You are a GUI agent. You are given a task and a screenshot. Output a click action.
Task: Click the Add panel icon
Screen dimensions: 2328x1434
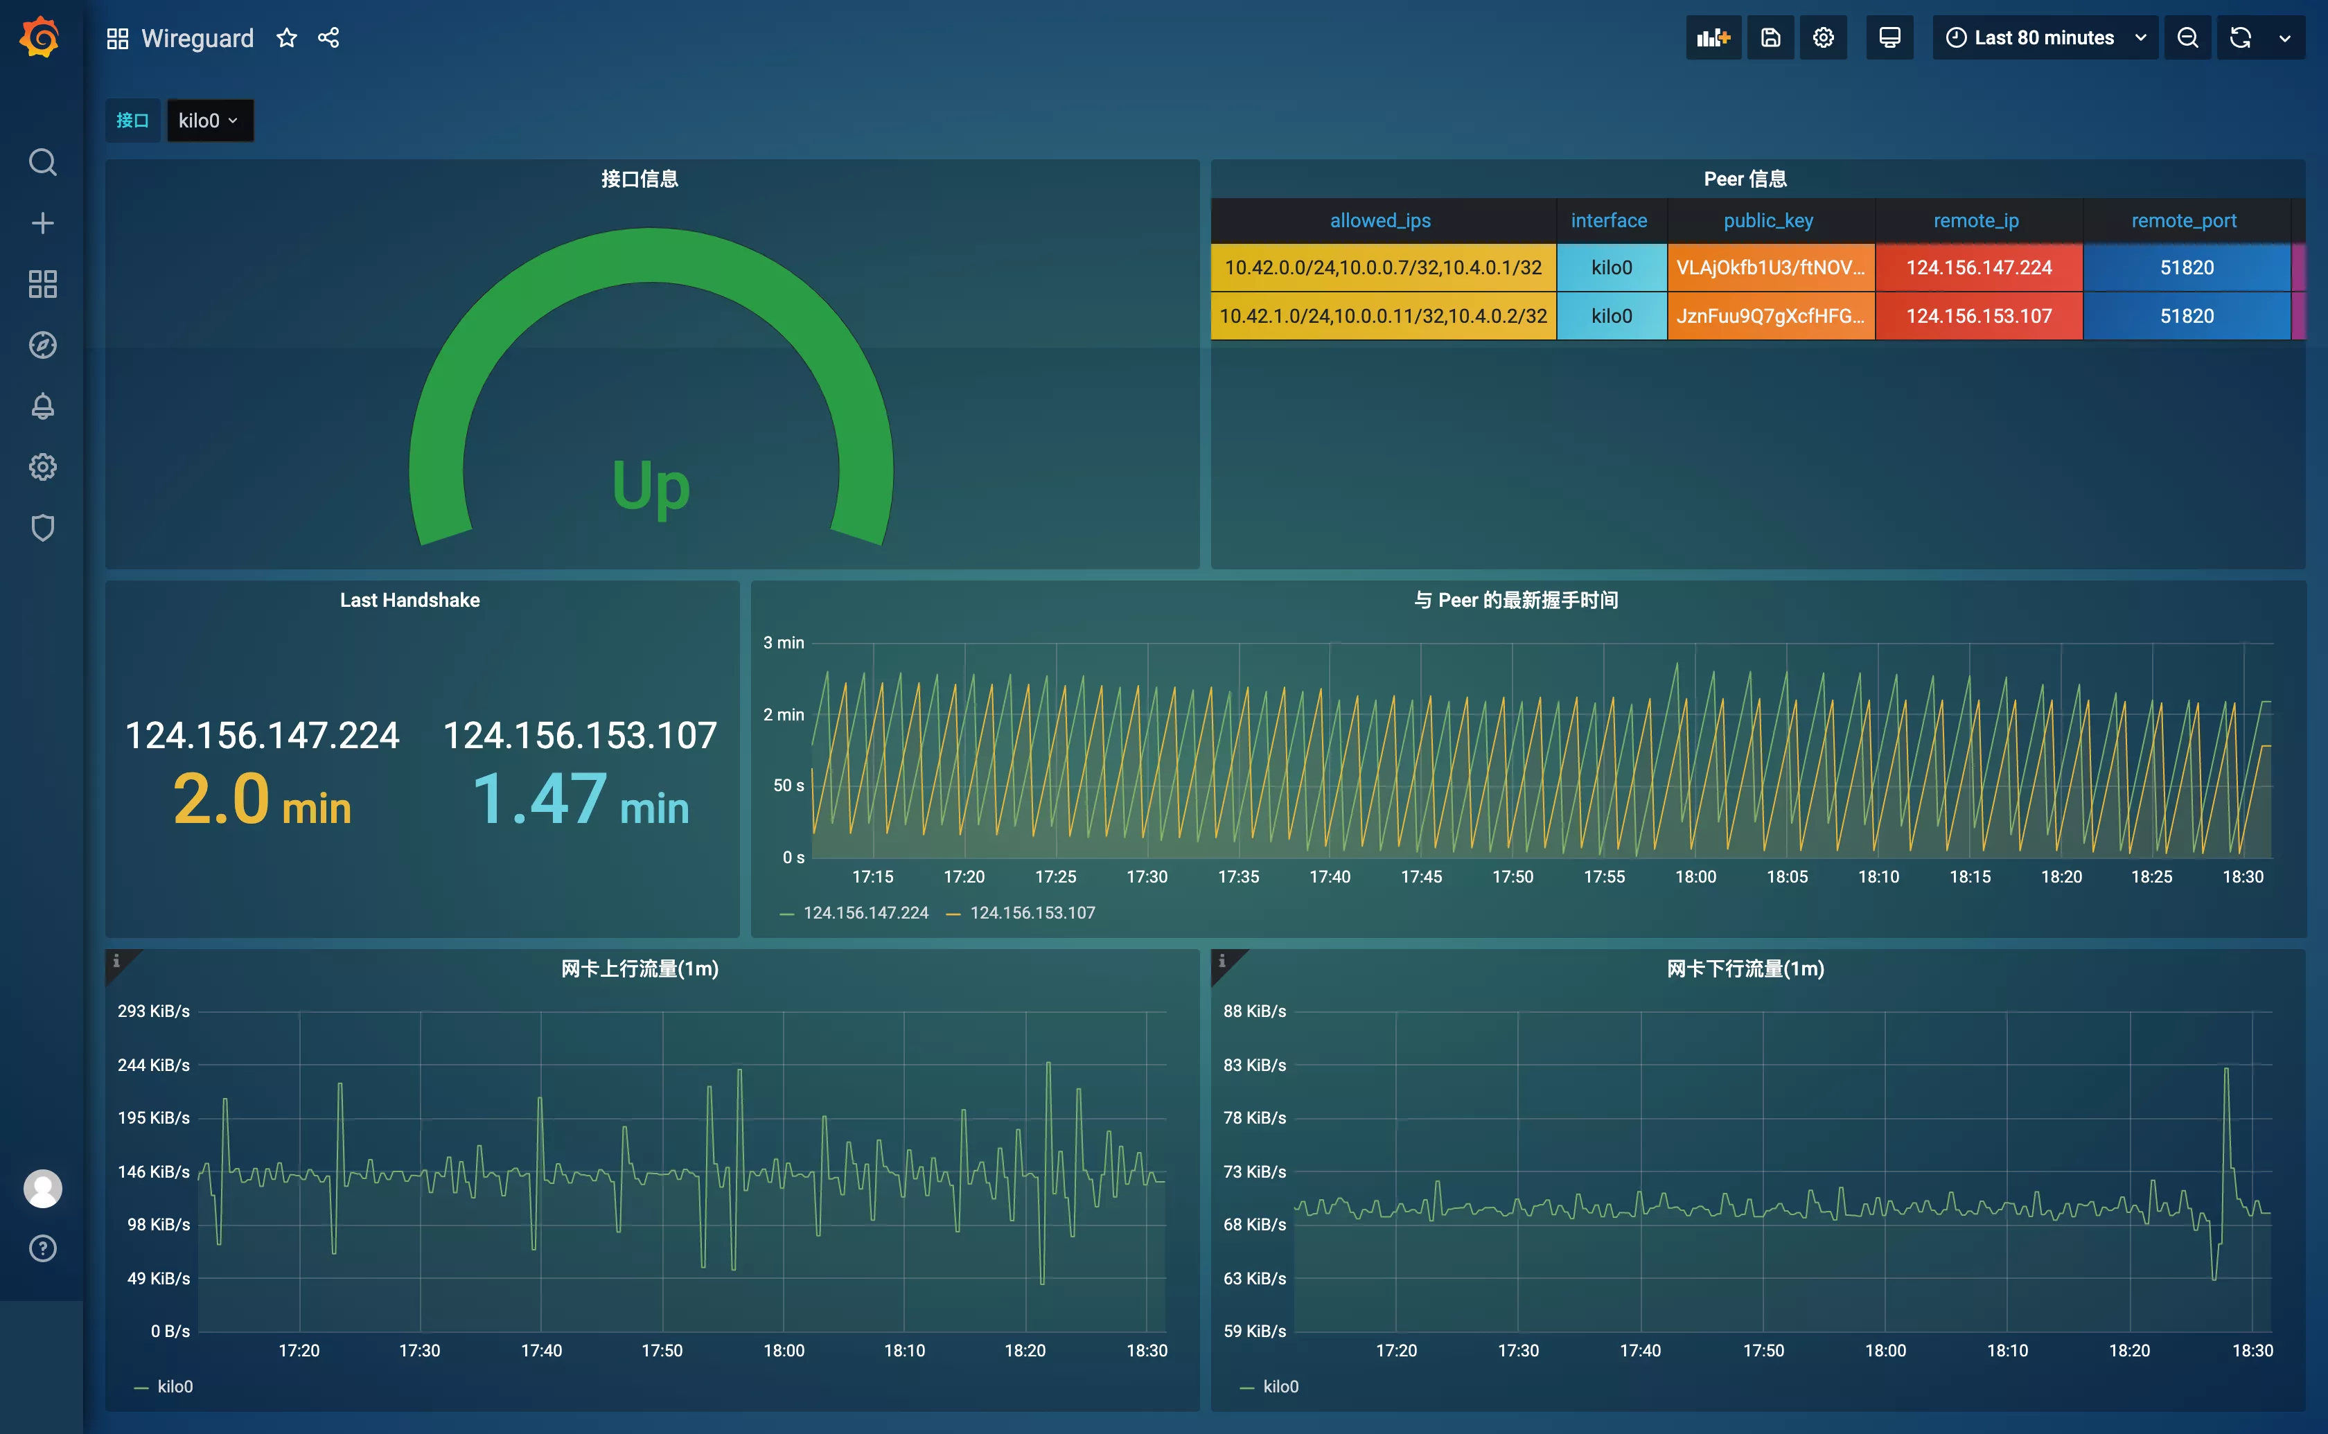[x=1713, y=38]
